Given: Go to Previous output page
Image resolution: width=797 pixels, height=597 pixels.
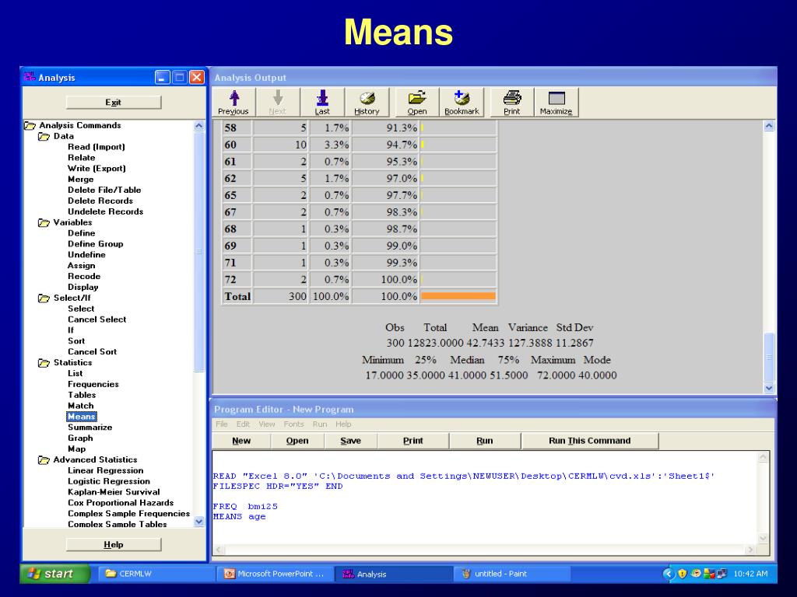Looking at the screenshot, I should (233, 103).
